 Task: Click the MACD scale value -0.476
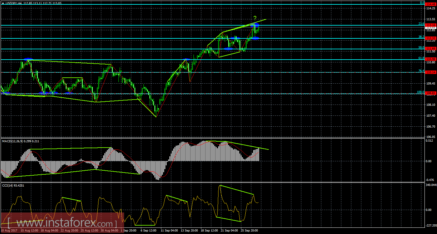[430, 180]
